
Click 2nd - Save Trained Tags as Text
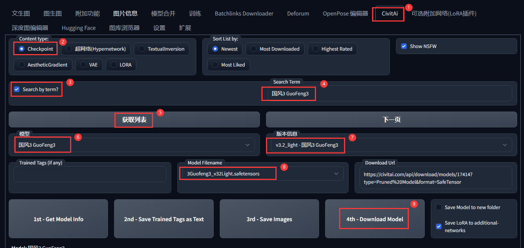click(164, 219)
